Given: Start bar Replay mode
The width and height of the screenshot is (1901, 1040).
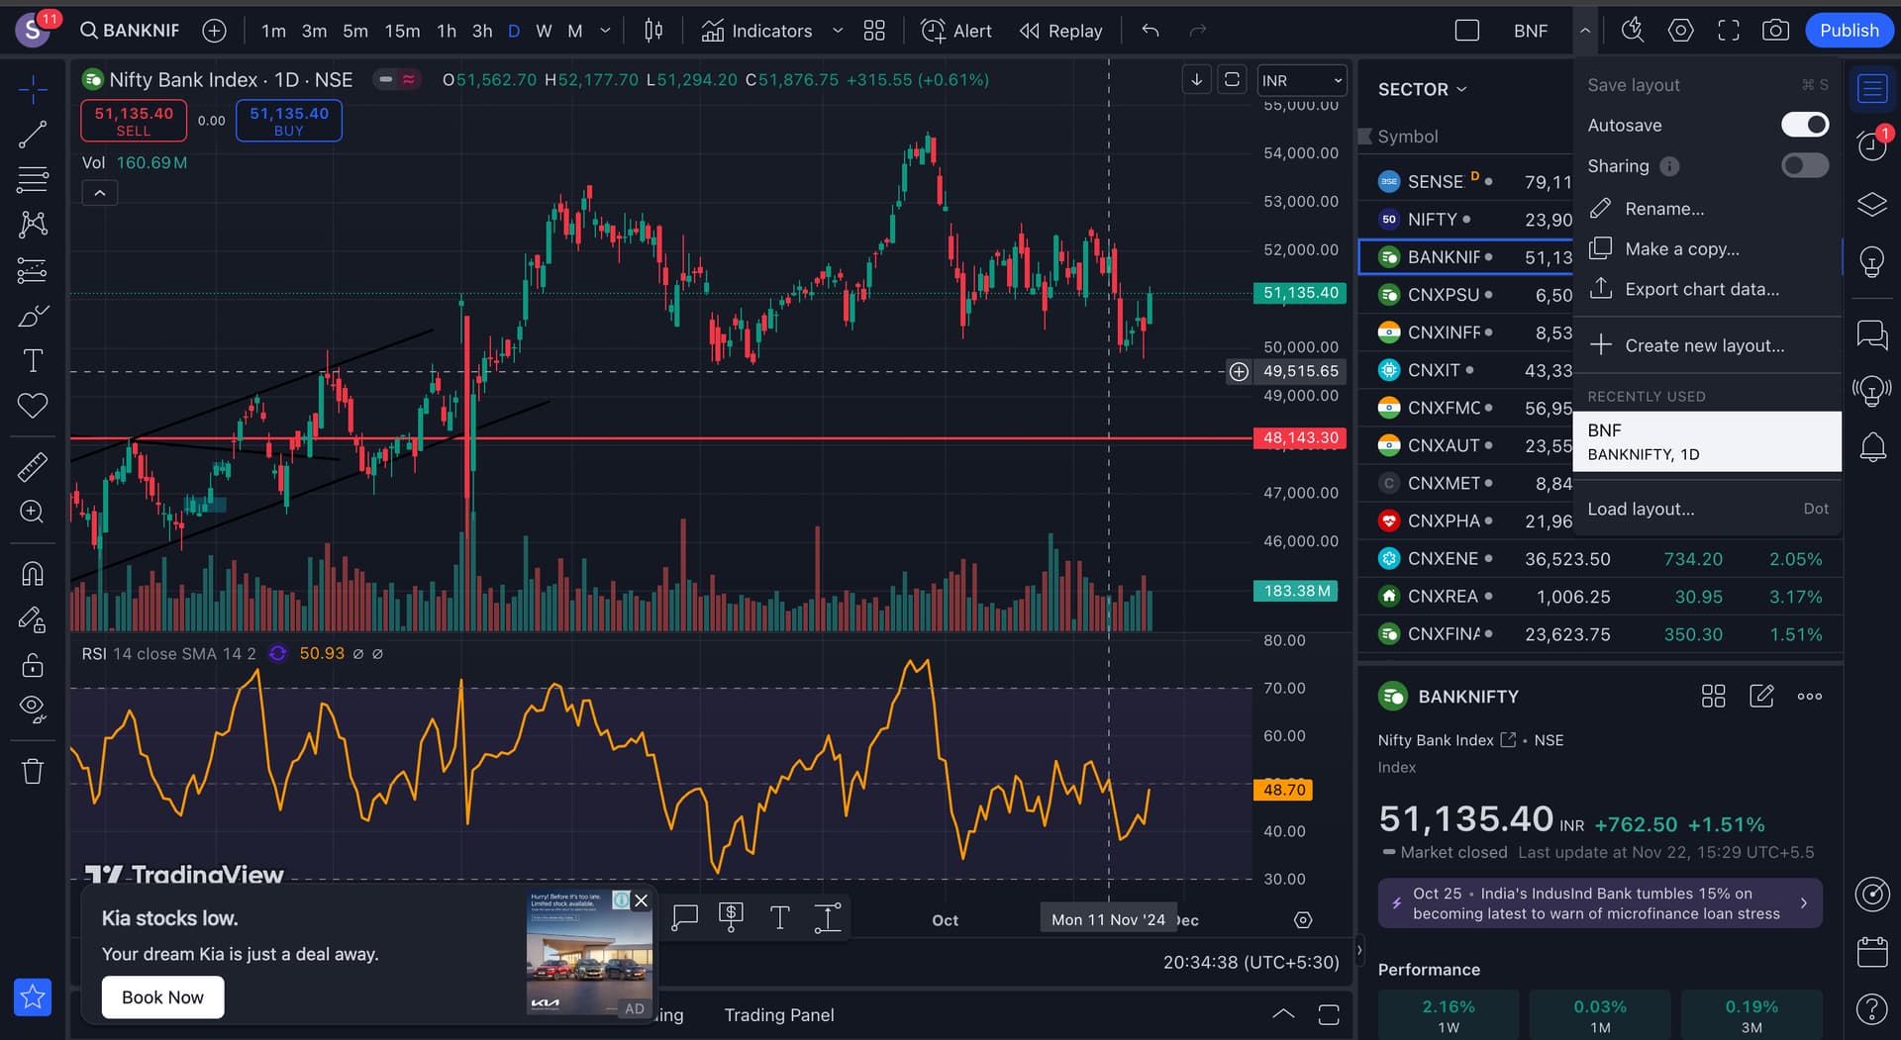Looking at the screenshot, I should pos(1061,31).
